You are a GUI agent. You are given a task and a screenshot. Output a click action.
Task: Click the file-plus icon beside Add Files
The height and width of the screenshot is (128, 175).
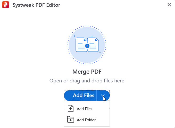(71, 108)
